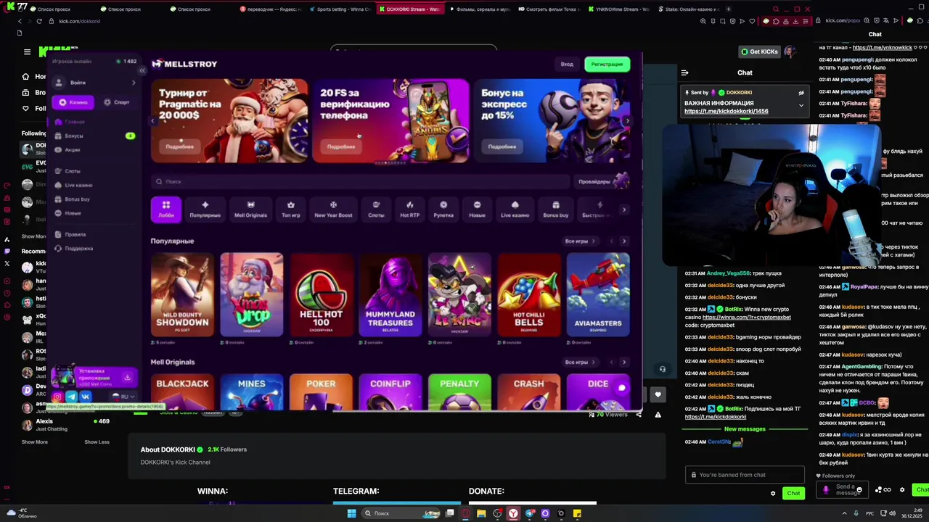Click the green Регистрация button
Screen dimensions: 929x522
607,65
